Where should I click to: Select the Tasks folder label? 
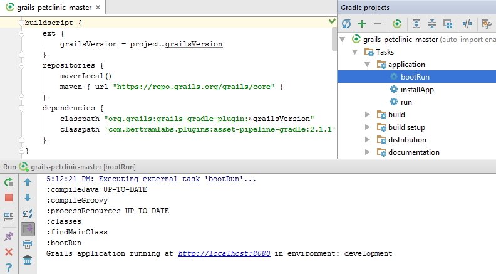pyautogui.click(x=385, y=52)
